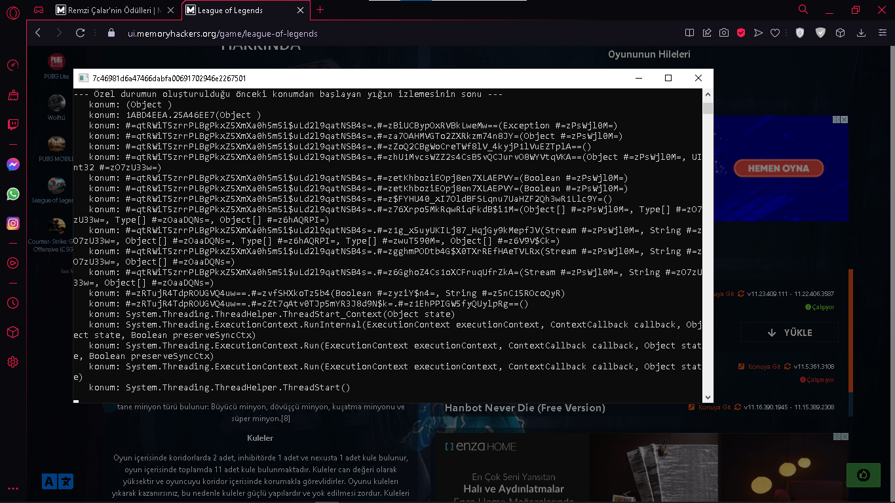895x503 pixels.
Task: Click the green thumbs-up button
Action: pyautogui.click(x=863, y=475)
